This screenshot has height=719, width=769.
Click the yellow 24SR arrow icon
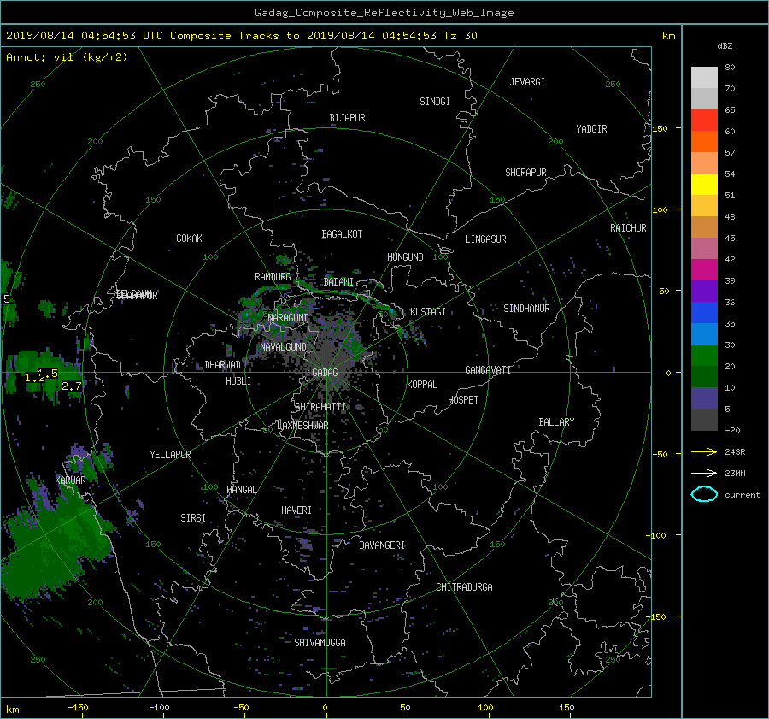704,451
